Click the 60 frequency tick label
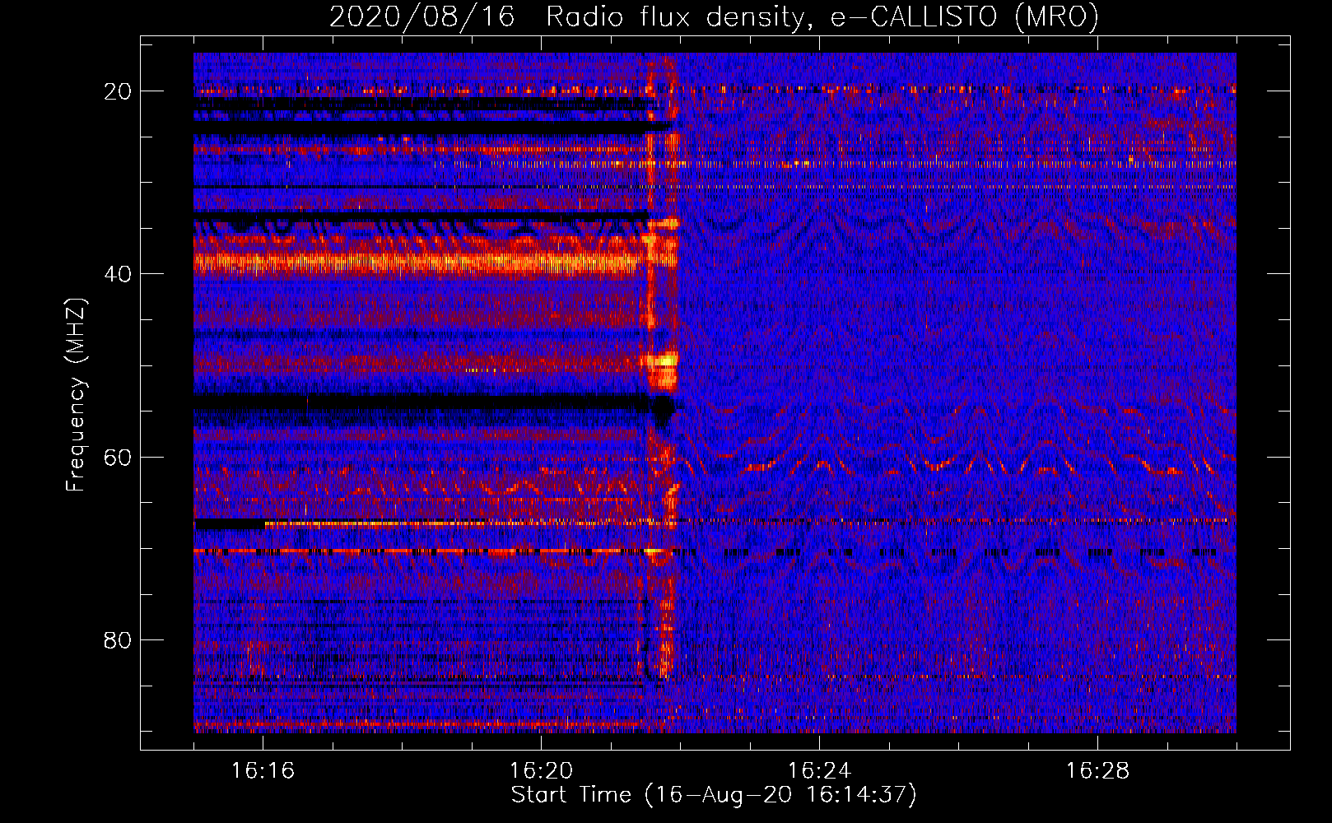The image size is (1332, 823). click(118, 457)
